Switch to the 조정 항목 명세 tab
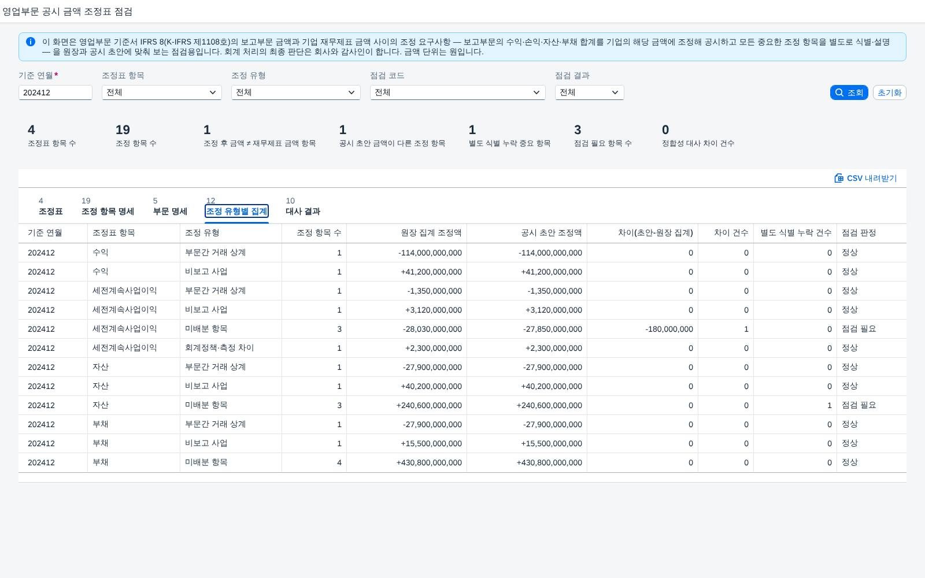The height and width of the screenshot is (578, 925). [108, 206]
